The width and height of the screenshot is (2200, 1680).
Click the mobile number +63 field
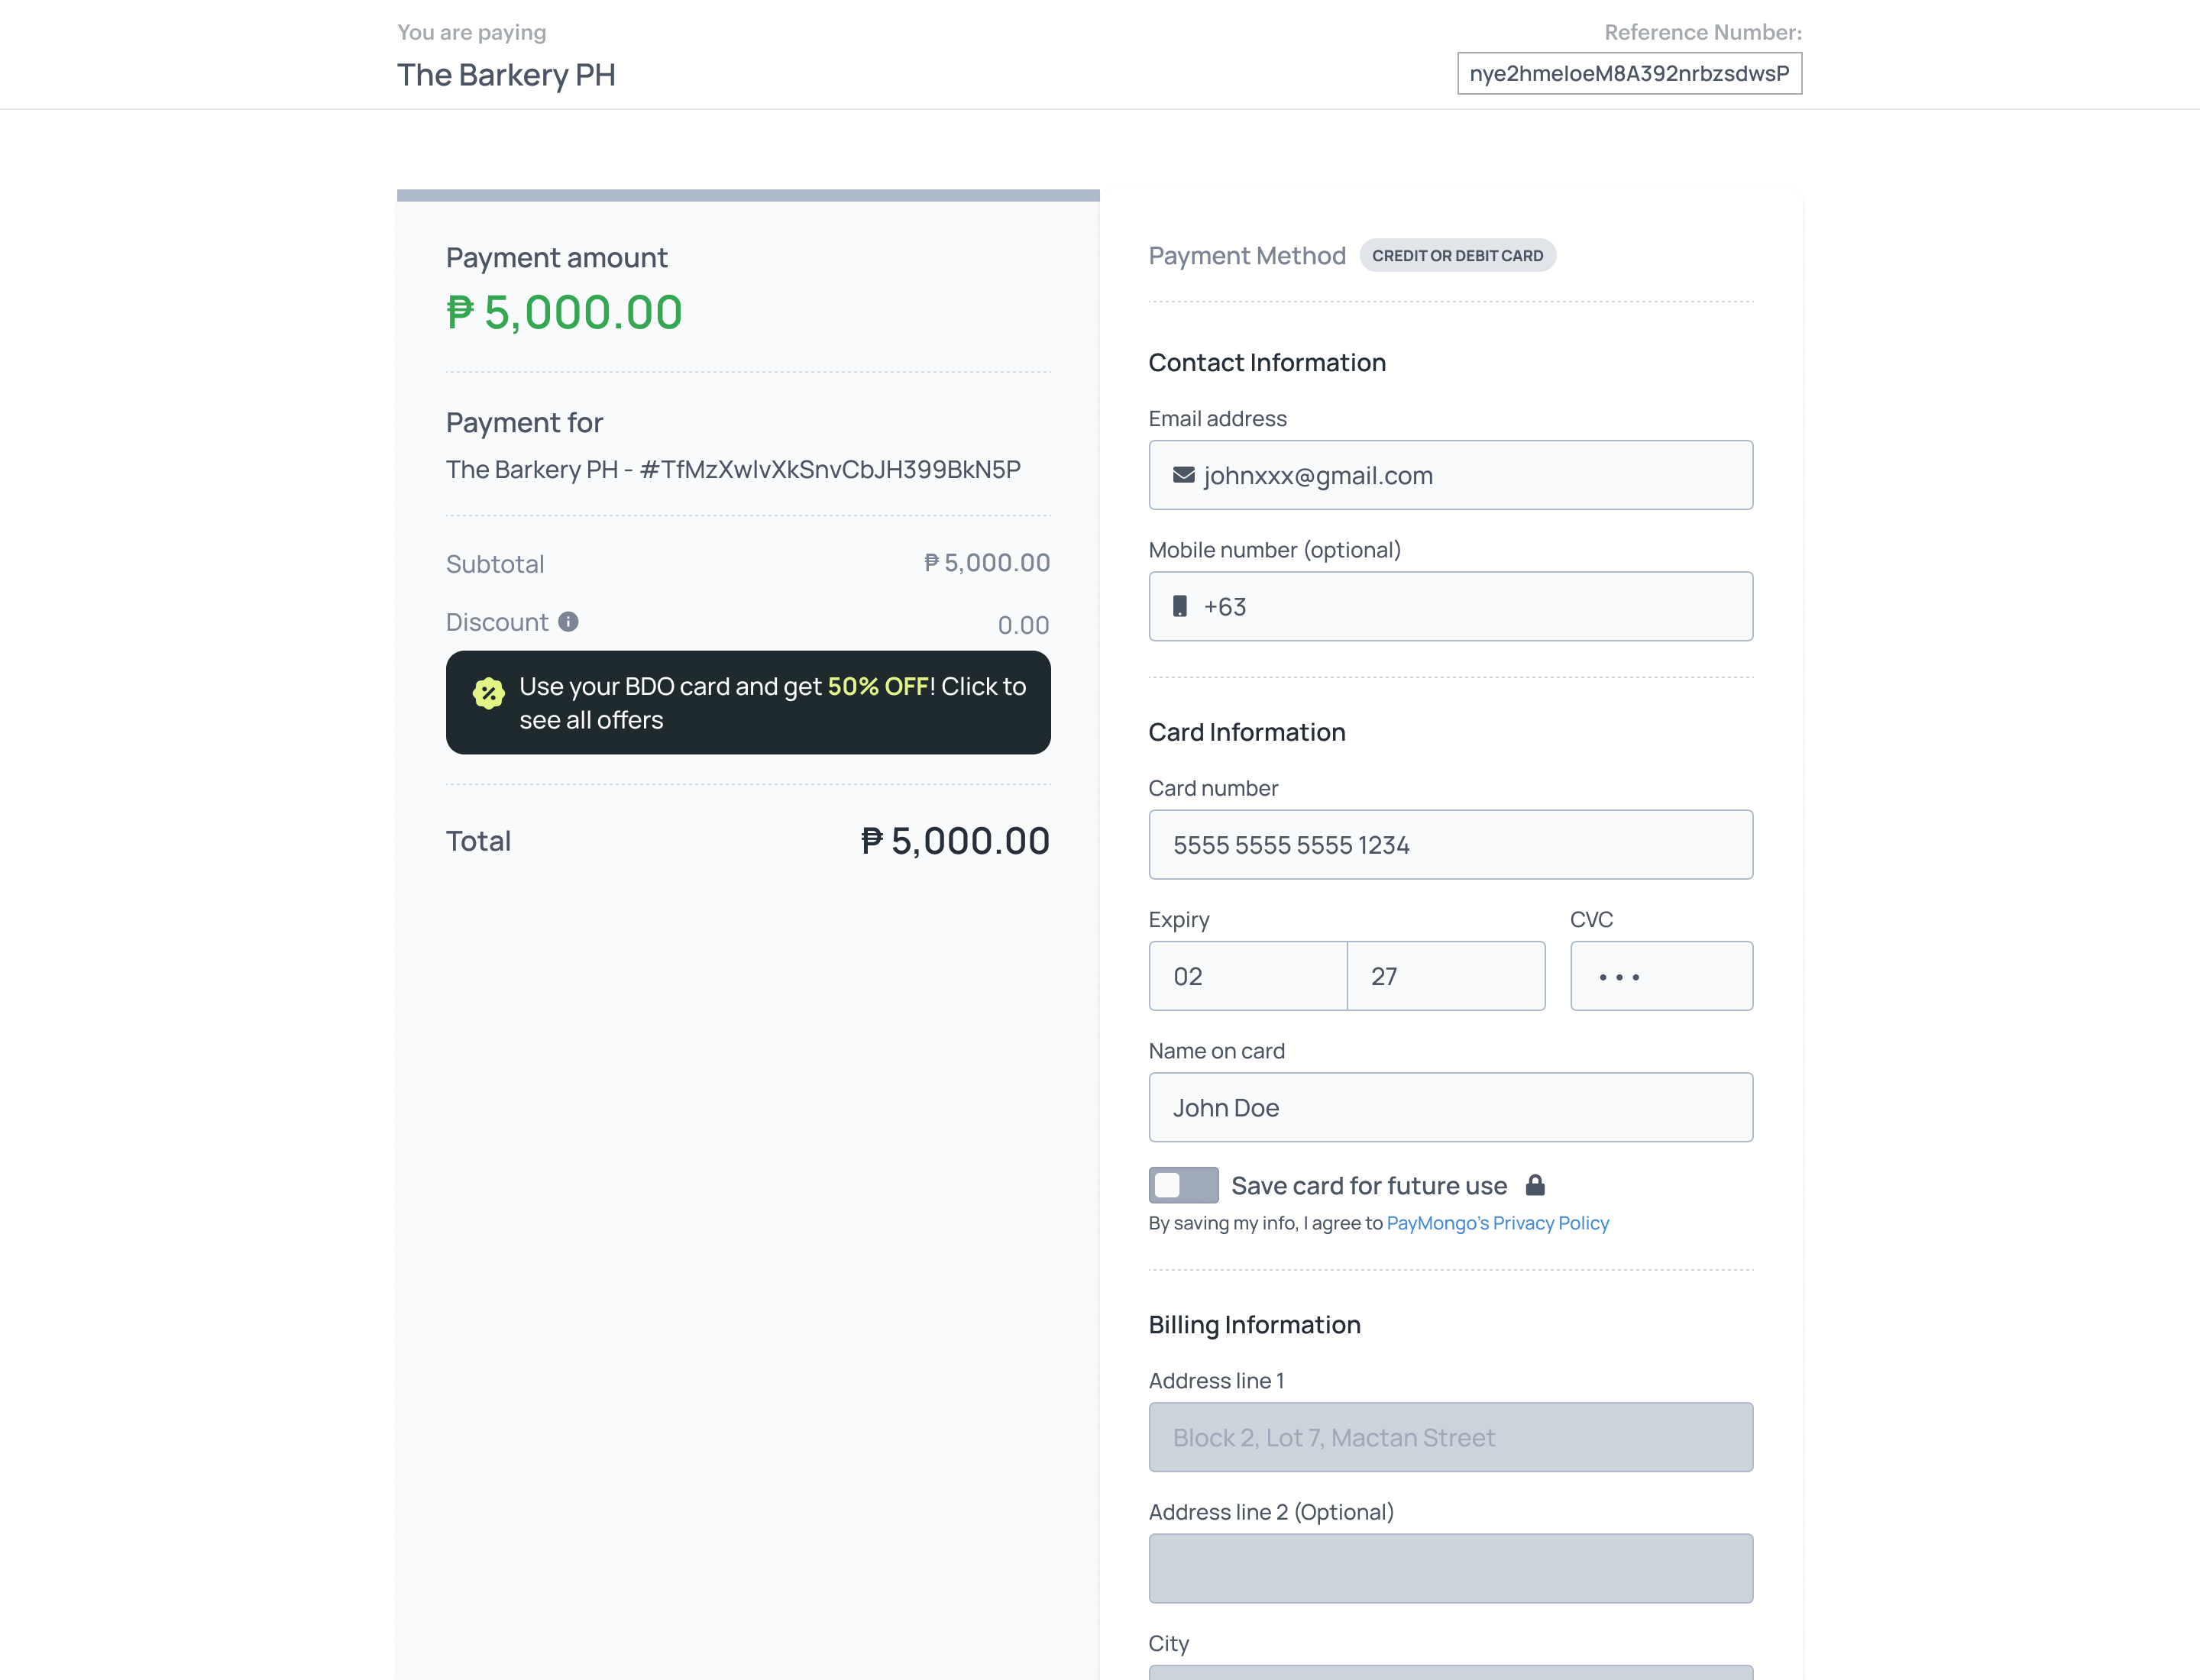[x=1451, y=606]
